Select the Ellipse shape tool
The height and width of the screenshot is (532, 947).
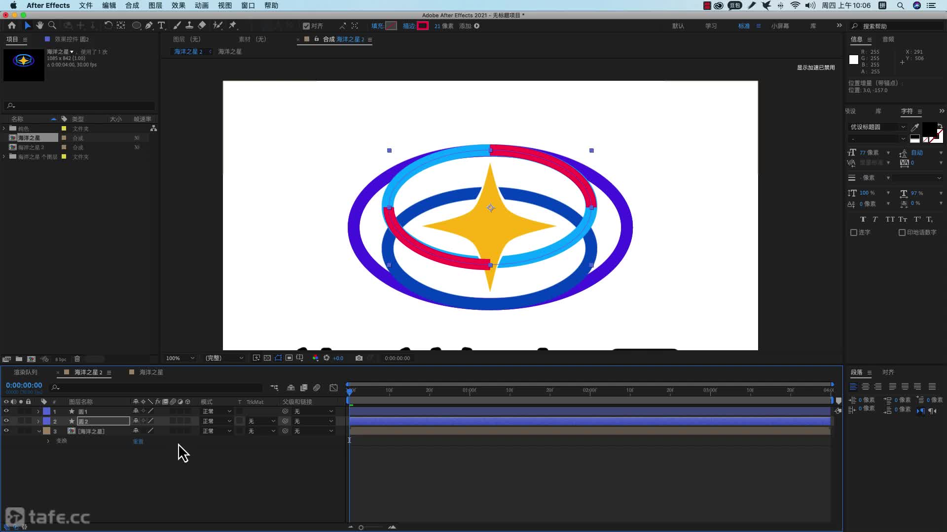pyautogui.click(x=137, y=26)
